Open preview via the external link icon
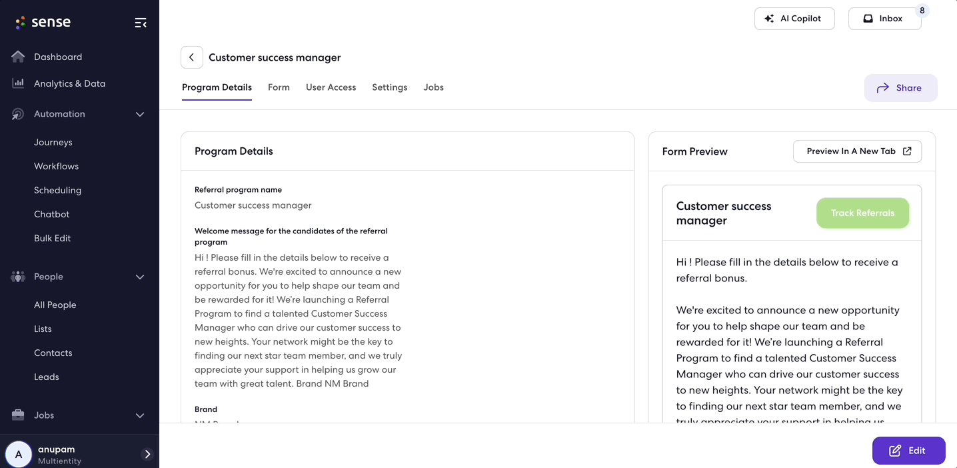This screenshot has width=957, height=468. pyautogui.click(x=907, y=151)
